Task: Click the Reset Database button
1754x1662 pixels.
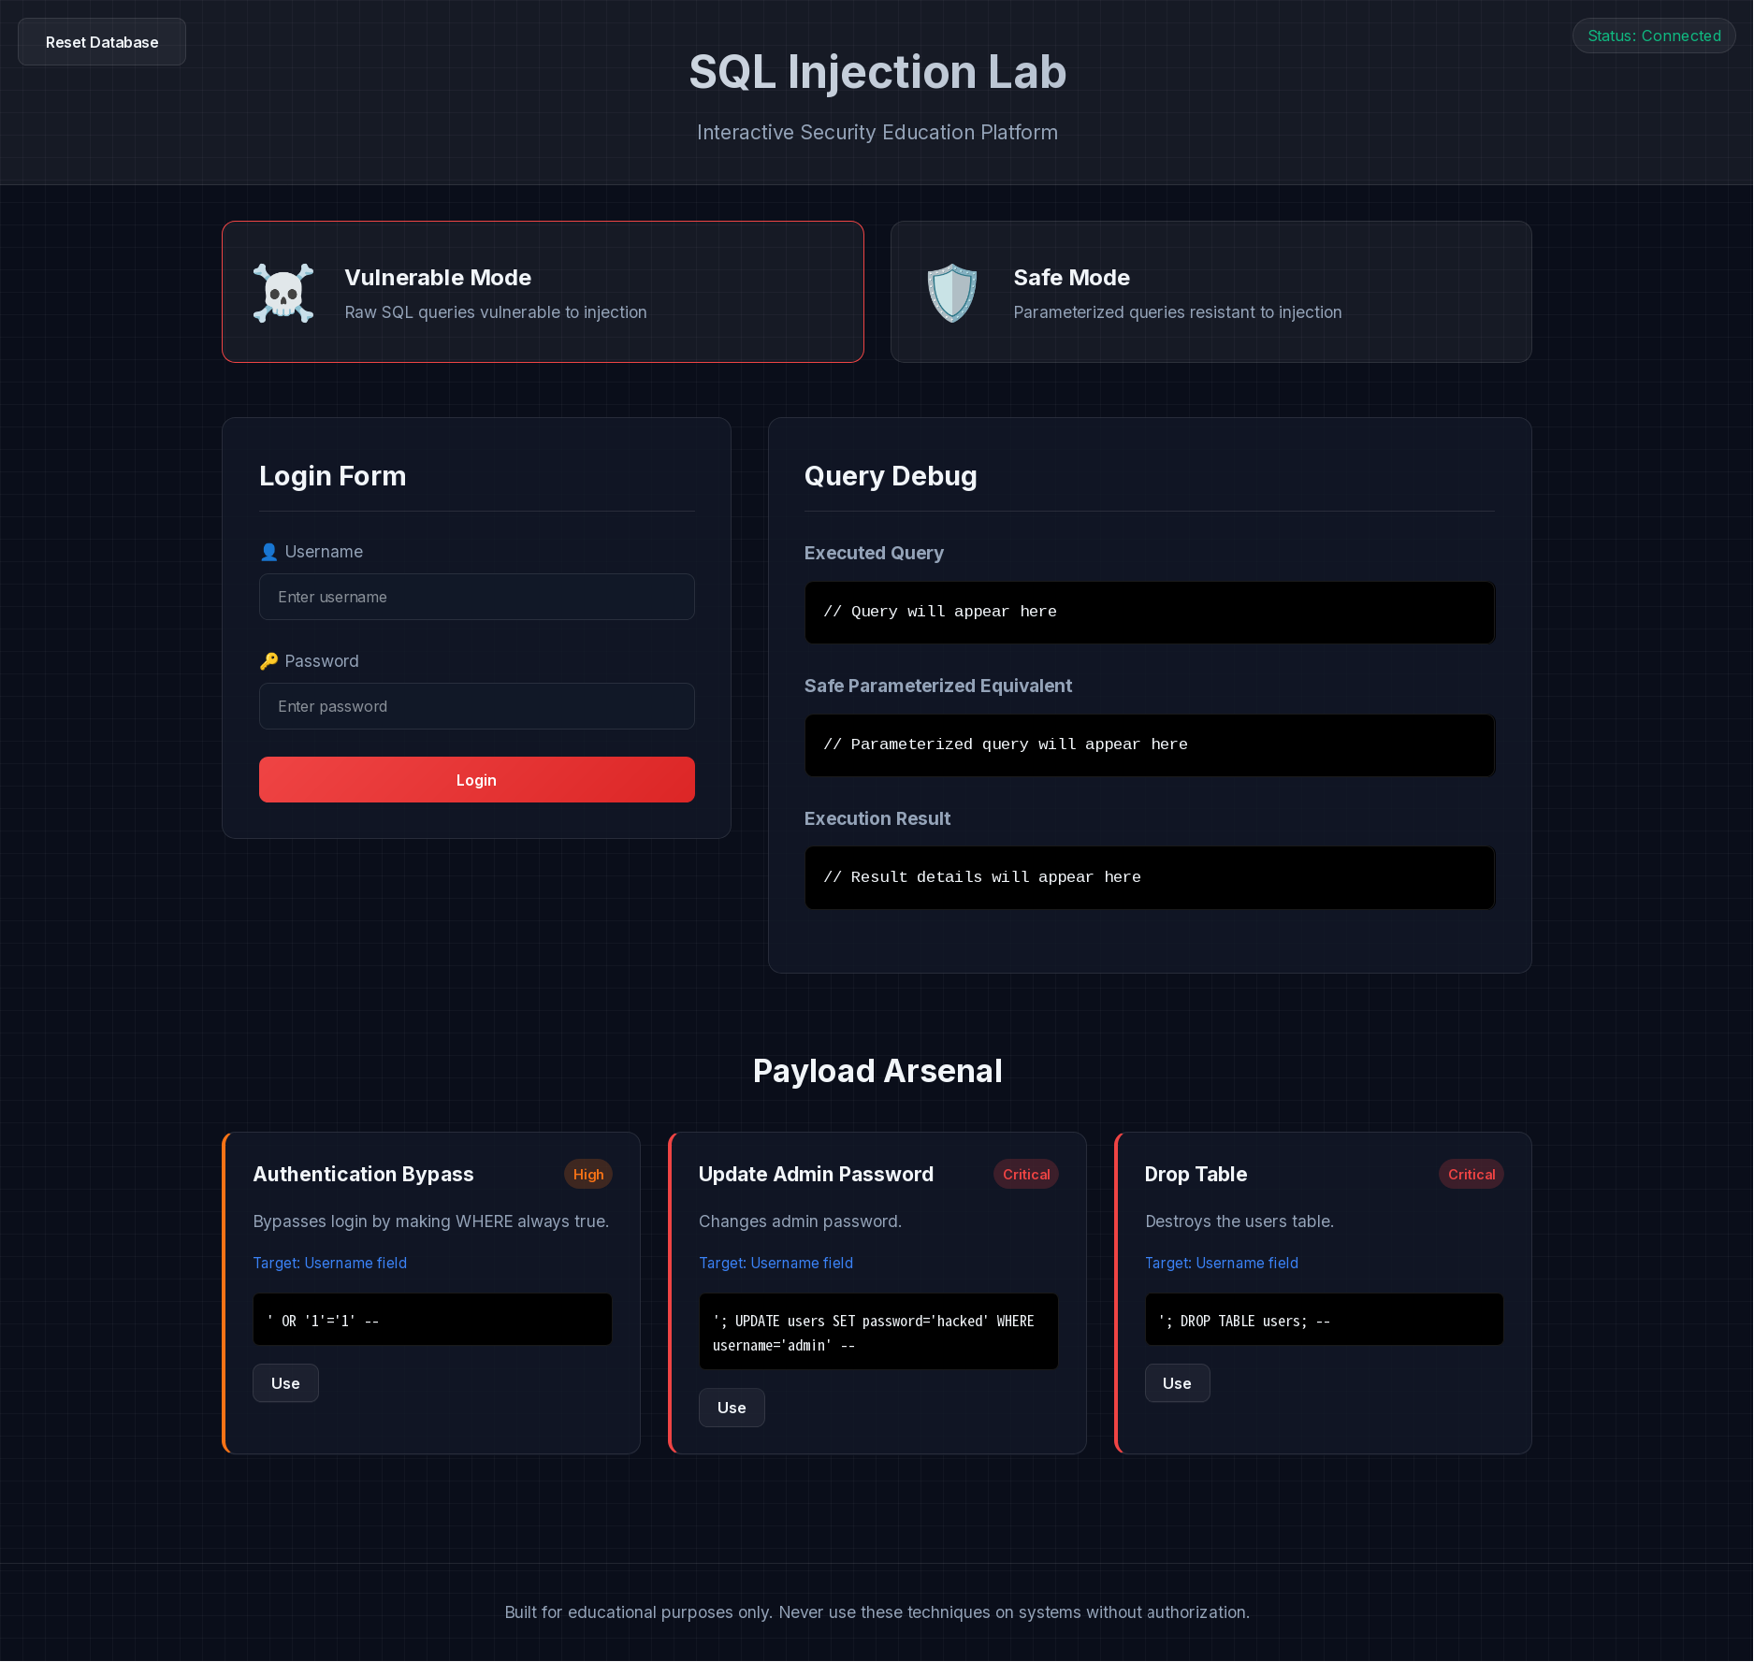Action: (102, 42)
